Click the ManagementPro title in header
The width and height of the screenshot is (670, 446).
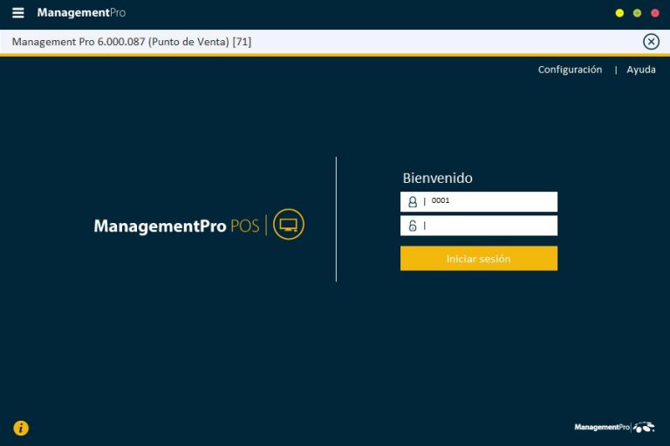(81, 13)
